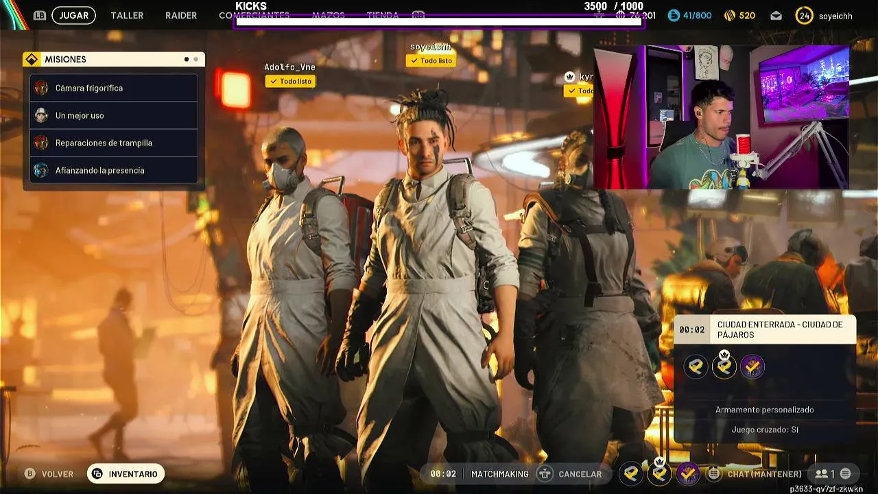The image size is (878, 494).
Task: Select the Juego cruzado: SI setting
Action: 765,430
